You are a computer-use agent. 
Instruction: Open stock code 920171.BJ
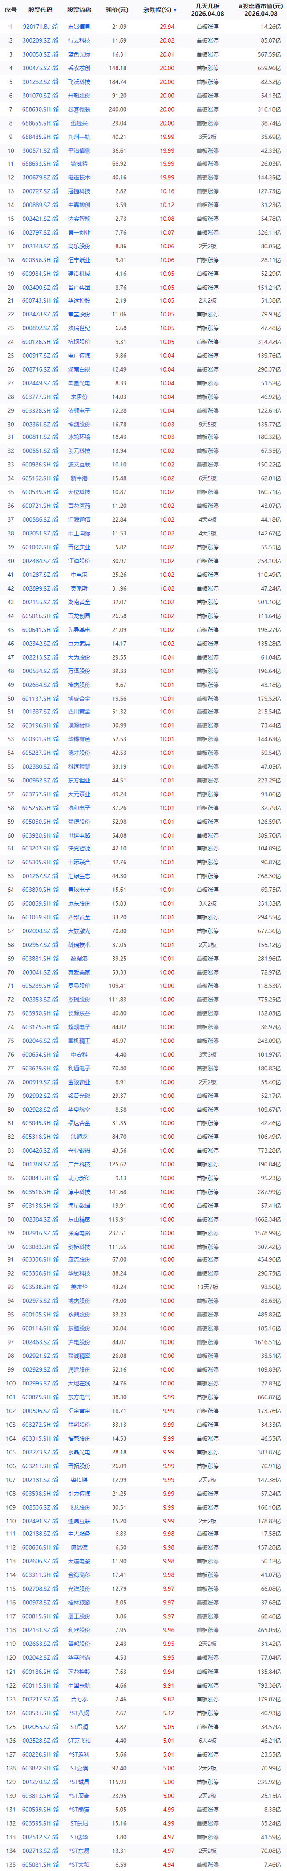36,27
